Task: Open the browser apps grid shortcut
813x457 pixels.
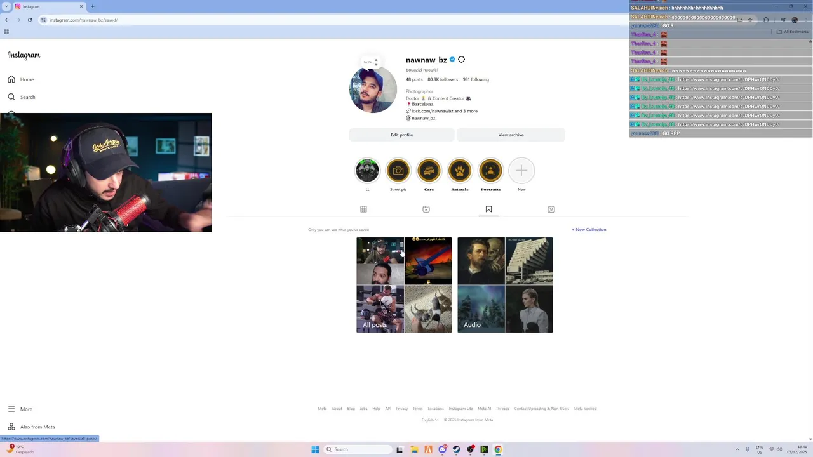Action: [6, 32]
